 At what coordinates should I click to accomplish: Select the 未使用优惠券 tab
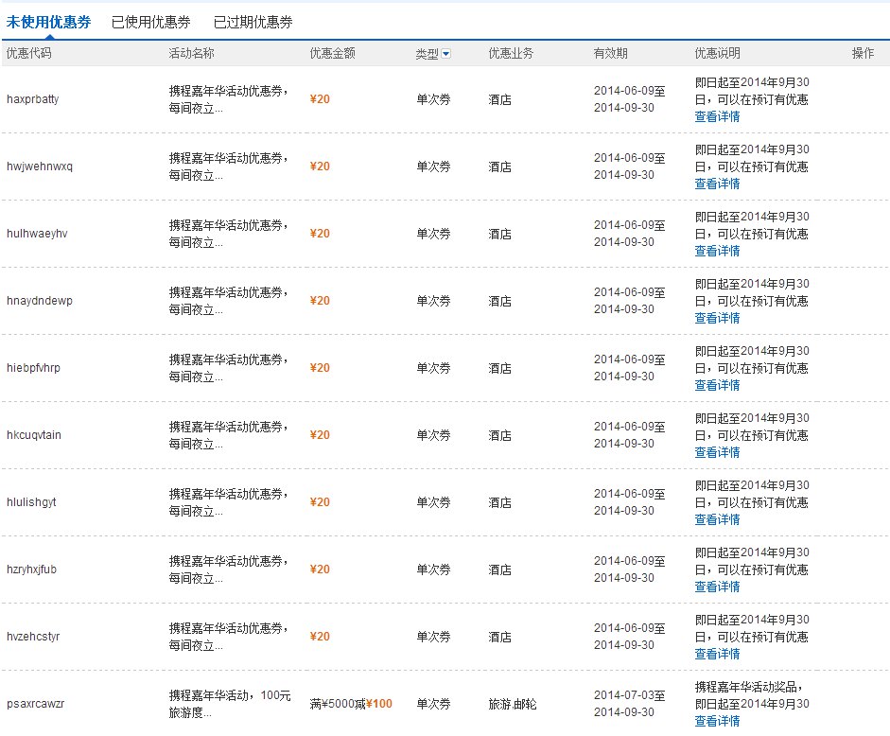pos(49,22)
